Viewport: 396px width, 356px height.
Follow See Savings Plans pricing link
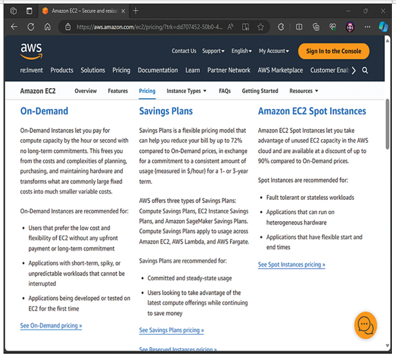(171, 330)
